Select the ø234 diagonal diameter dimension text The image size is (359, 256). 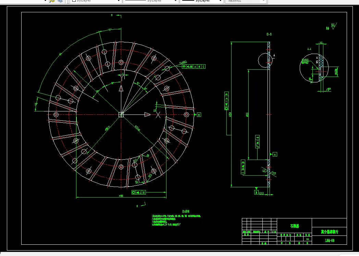point(137,128)
